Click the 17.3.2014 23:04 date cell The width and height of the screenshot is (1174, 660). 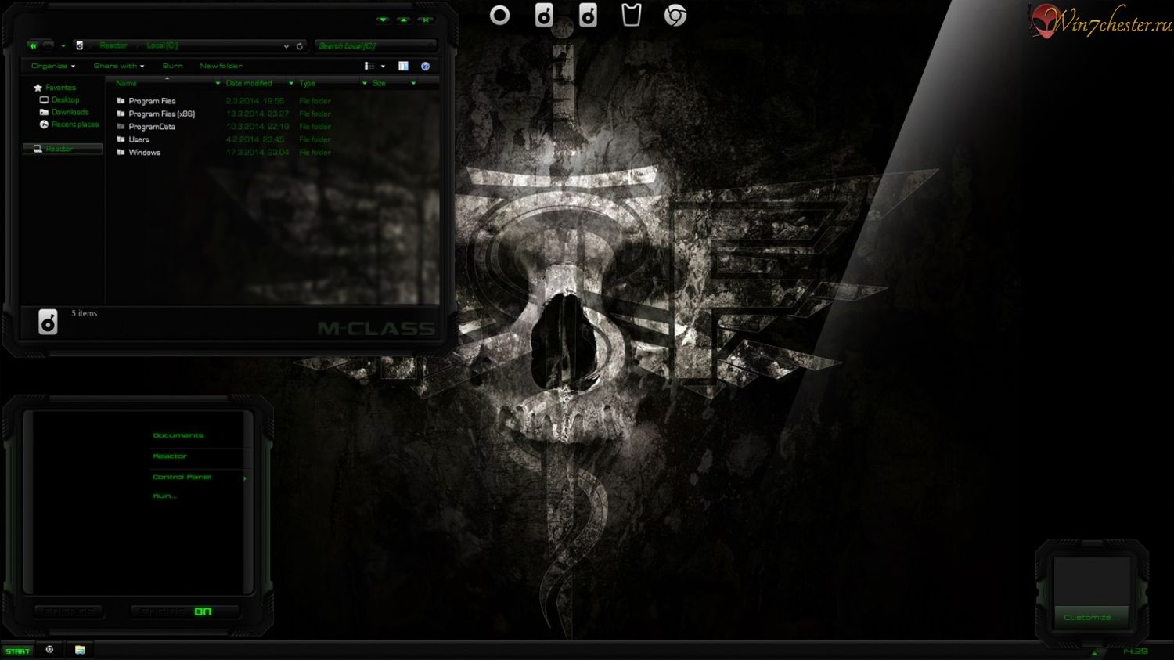pos(257,153)
